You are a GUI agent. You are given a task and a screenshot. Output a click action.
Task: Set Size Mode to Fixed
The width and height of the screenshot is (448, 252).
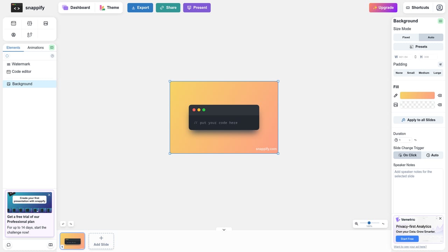coord(406,37)
